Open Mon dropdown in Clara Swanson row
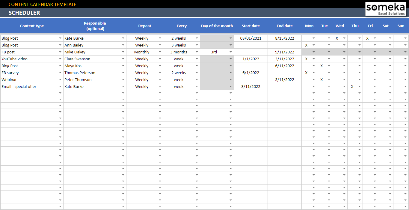 [314, 59]
